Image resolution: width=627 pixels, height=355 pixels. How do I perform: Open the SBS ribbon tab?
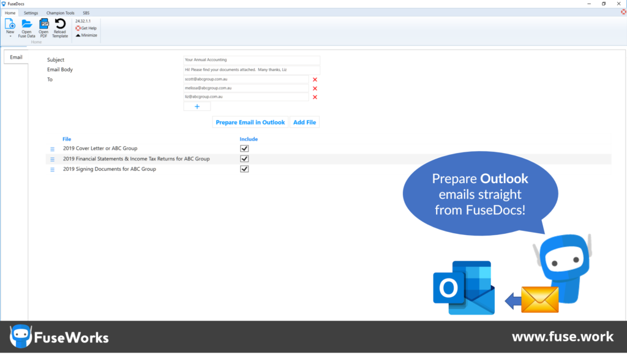86,13
